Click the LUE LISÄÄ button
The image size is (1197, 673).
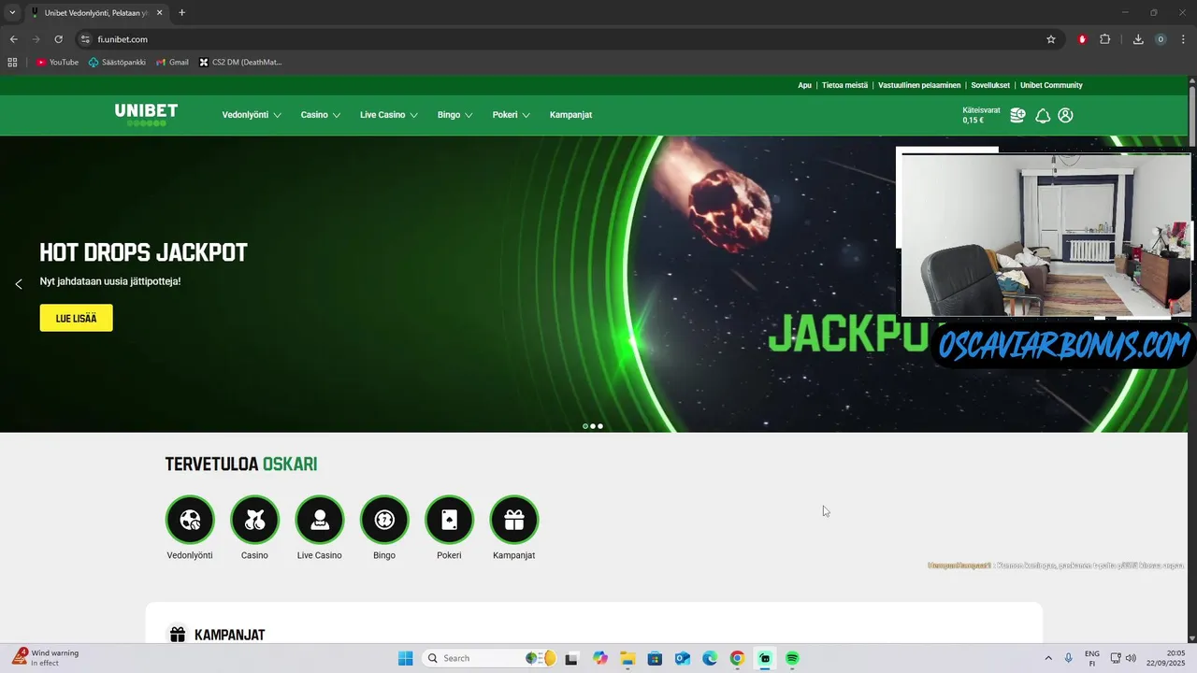[x=76, y=318]
